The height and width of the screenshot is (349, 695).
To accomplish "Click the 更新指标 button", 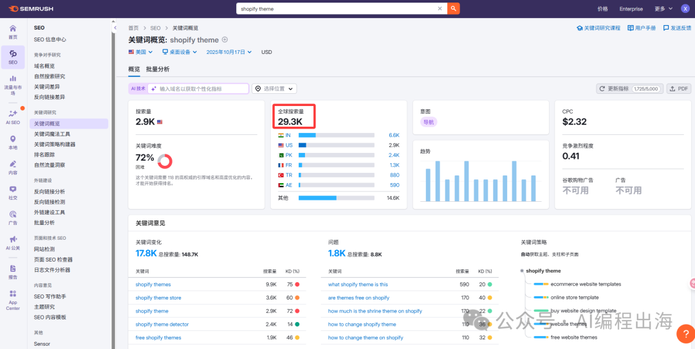I will coord(630,89).
